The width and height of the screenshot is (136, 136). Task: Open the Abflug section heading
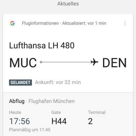(x=17, y=101)
